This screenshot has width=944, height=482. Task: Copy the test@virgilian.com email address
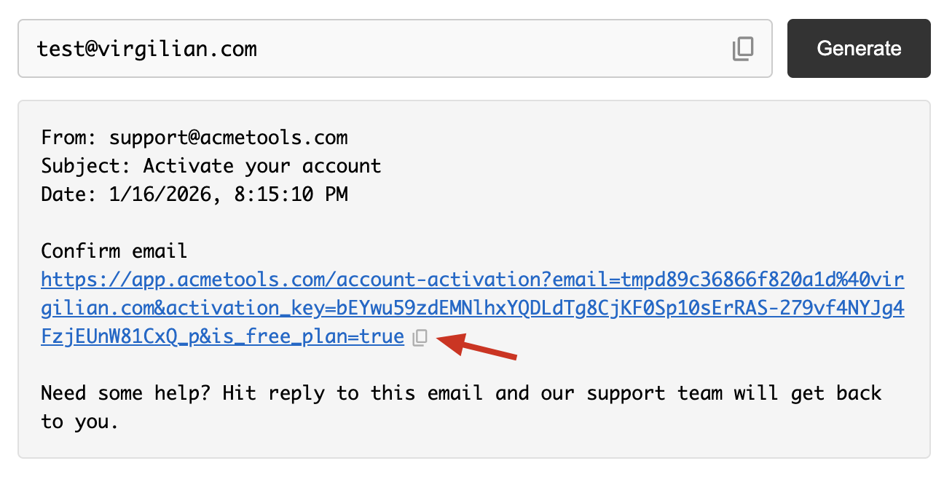coord(742,49)
